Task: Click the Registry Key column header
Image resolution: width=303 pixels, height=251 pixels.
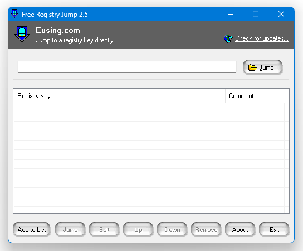Action: click(x=119, y=96)
